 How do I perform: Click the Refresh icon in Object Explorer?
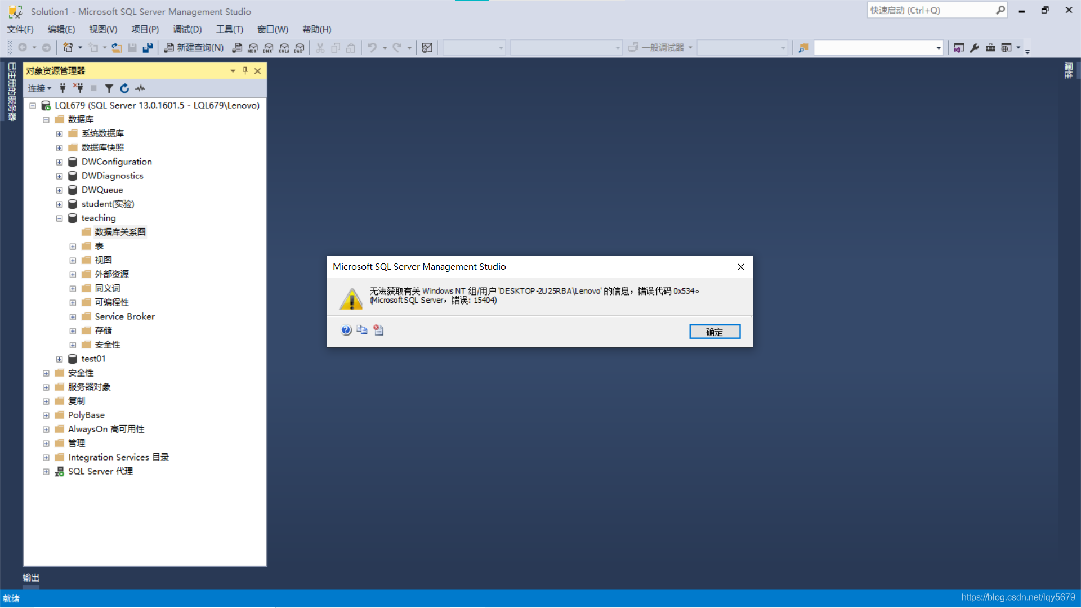[123, 88]
